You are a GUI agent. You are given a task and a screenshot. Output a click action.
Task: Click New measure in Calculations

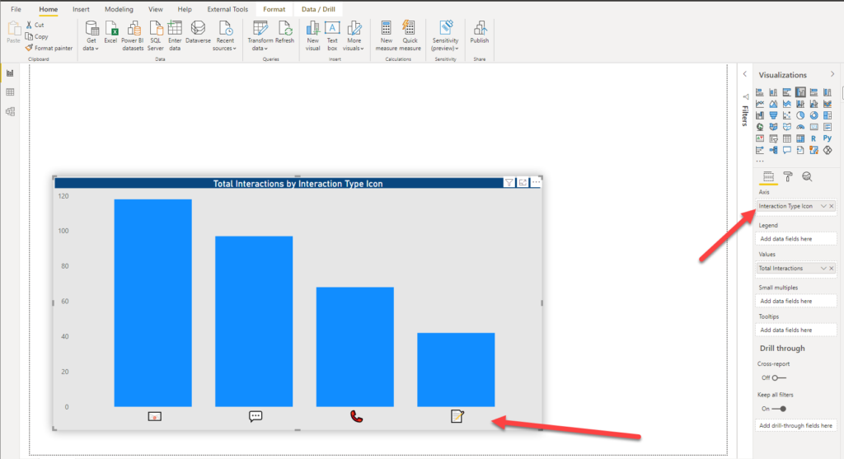click(386, 36)
